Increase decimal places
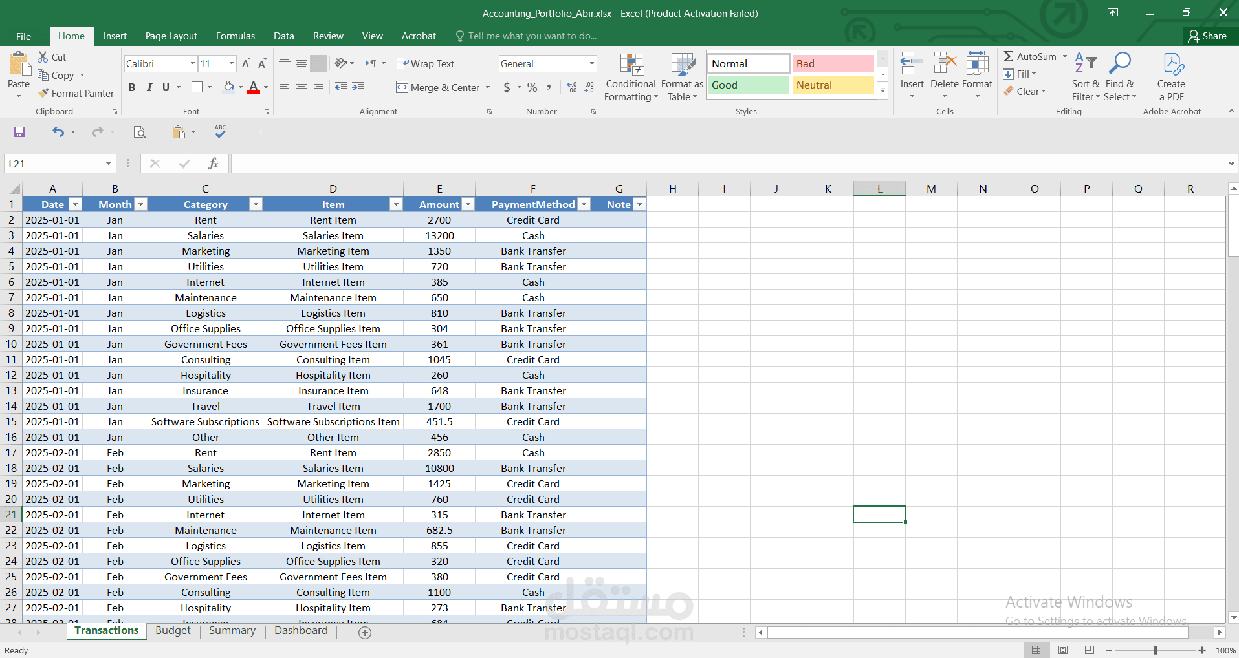This screenshot has width=1239, height=658. [x=572, y=87]
